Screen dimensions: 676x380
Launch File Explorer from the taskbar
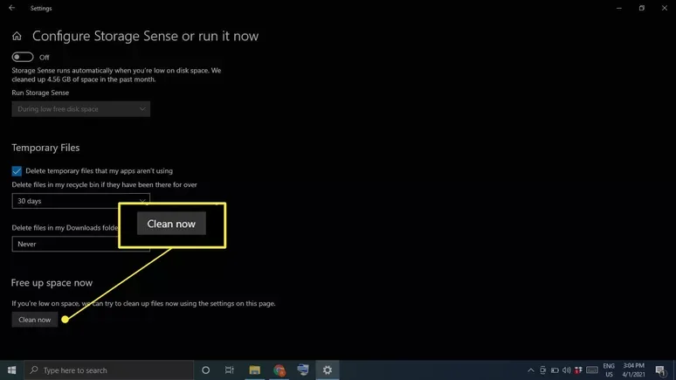pos(255,370)
